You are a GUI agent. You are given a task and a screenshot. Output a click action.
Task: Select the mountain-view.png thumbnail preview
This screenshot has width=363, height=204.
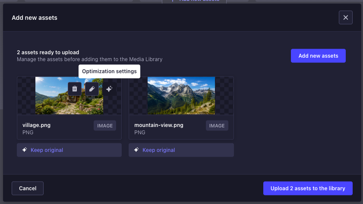pos(181,96)
